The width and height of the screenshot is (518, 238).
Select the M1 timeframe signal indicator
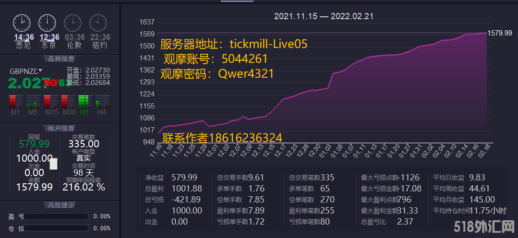15,102
